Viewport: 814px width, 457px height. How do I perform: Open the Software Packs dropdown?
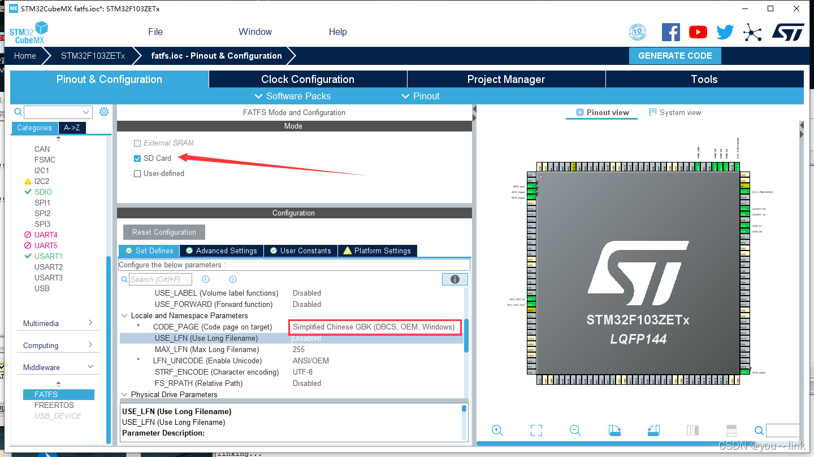(x=293, y=96)
